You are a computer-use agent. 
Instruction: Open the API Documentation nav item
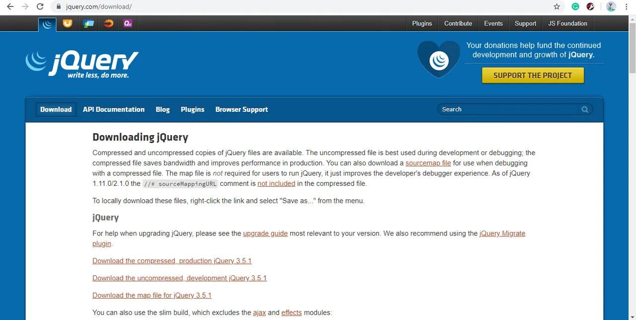coord(114,109)
